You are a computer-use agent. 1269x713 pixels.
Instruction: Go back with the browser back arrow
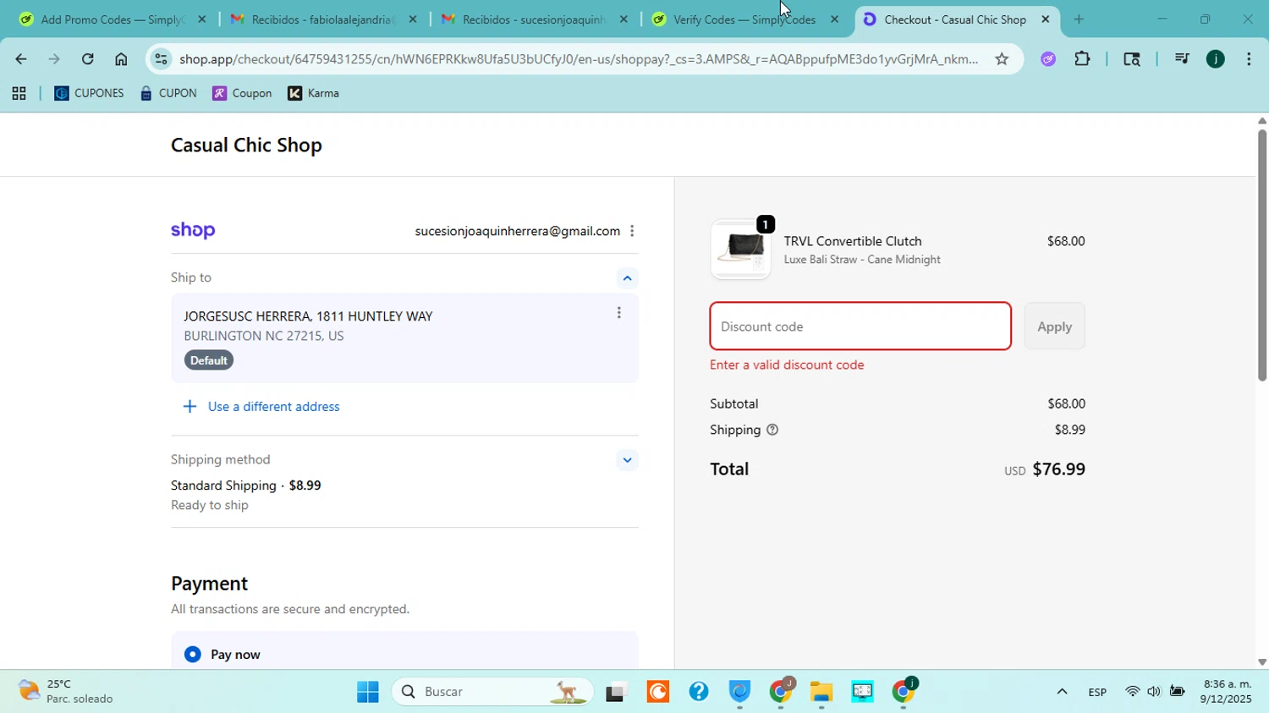[x=20, y=59]
